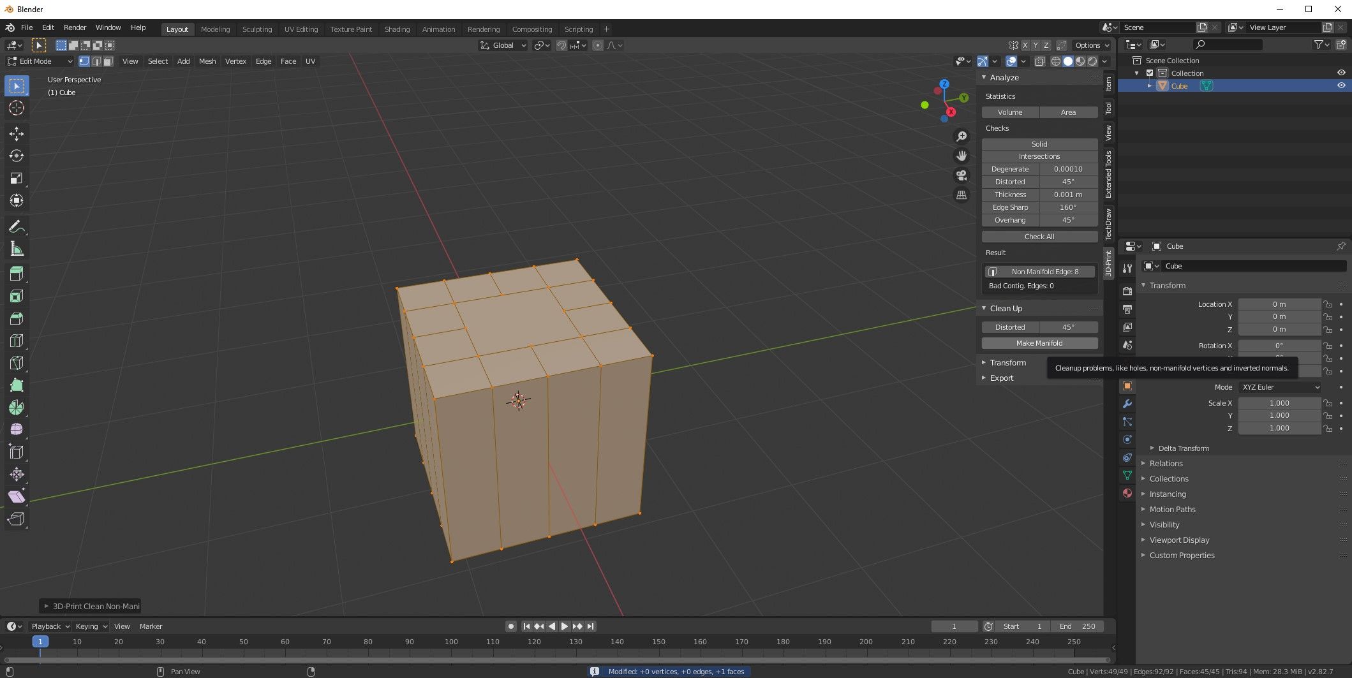Select the Inset Faces tool
The width and height of the screenshot is (1352, 678).
17,295
